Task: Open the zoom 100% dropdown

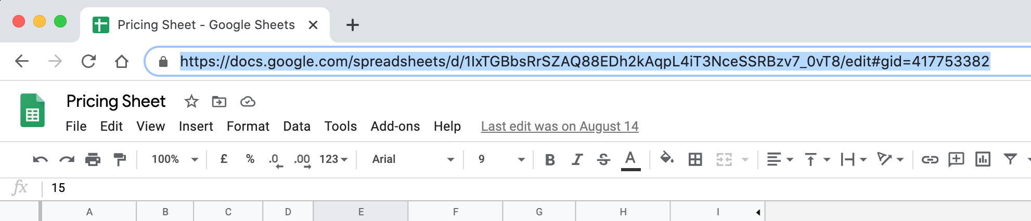Action: point(174,159)
